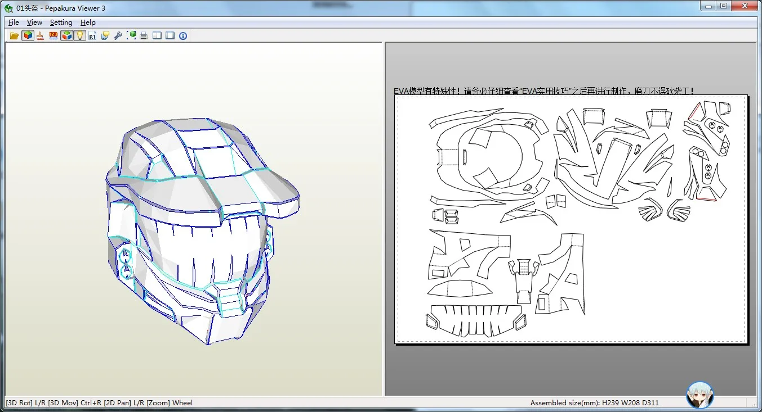The height and width of the screenshot is (412, 762).
Task: Show the blue info about icon
Action: click(x=183, y=35)
